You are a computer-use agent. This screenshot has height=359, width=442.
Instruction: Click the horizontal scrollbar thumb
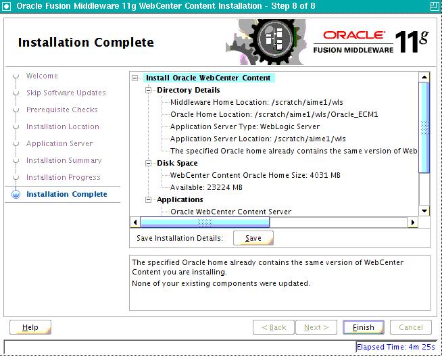205,222
